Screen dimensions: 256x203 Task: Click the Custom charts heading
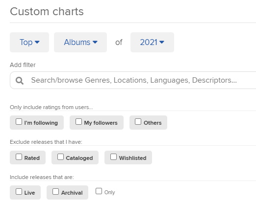[x=47, y=12]
